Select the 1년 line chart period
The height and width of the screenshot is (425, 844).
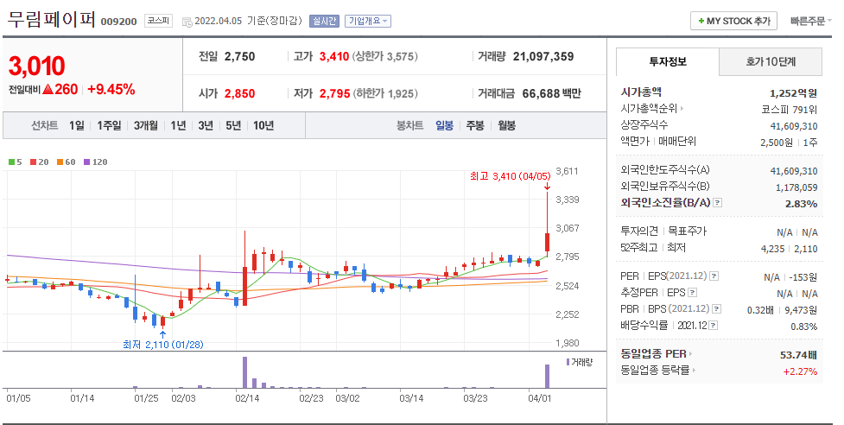click(x=178, y=125)
